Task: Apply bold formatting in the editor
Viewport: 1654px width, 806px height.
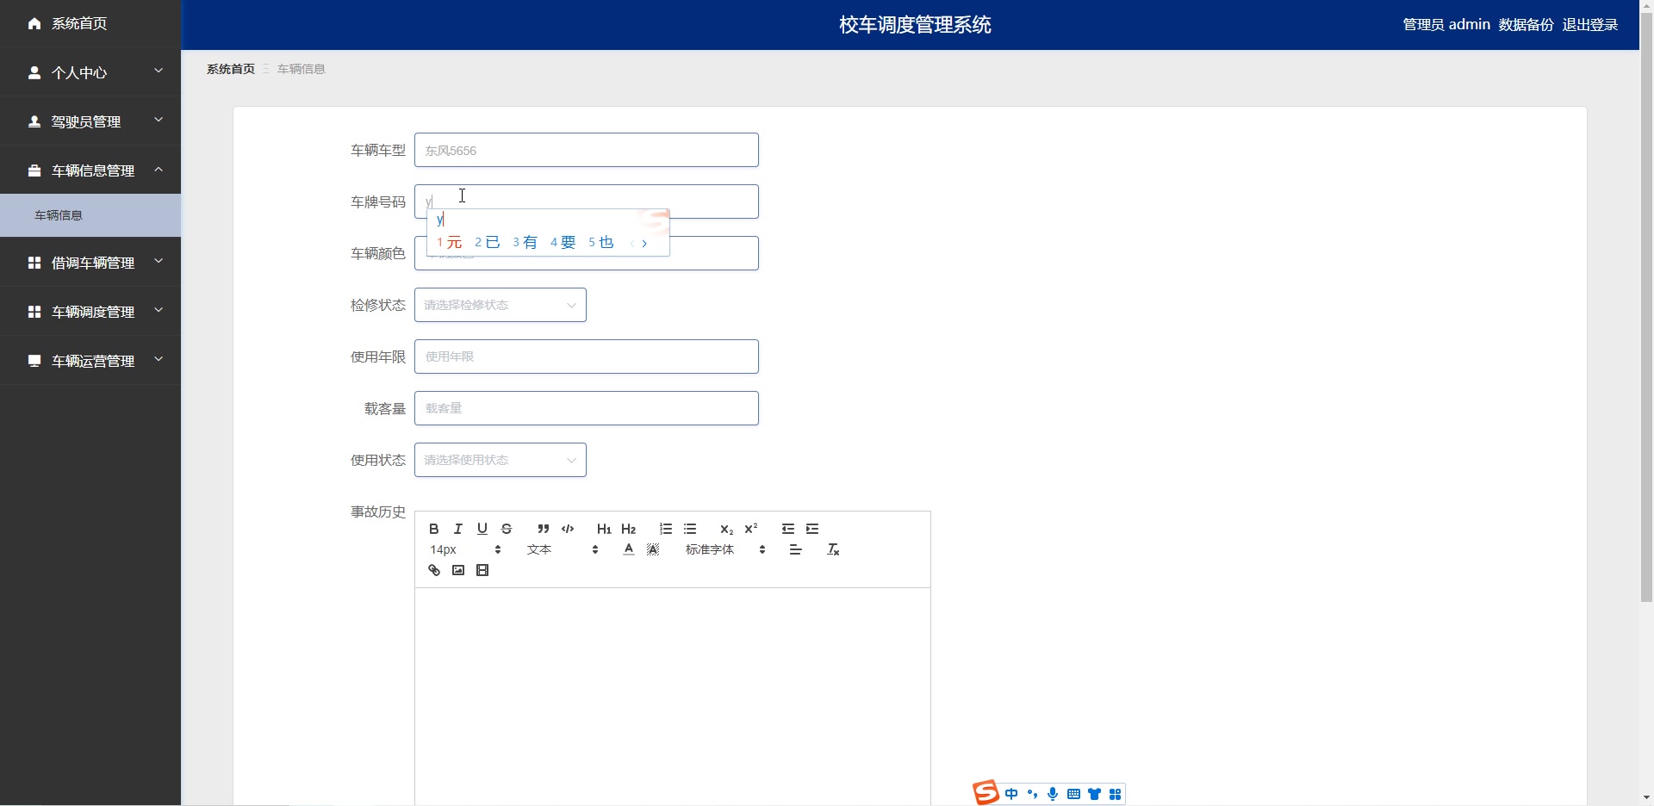Action: coord(433,529)
